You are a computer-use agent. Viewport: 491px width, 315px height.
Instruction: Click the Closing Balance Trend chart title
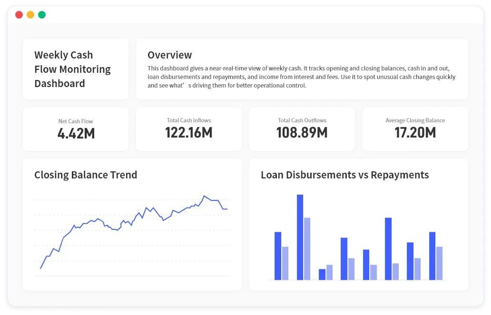(86, 175)
